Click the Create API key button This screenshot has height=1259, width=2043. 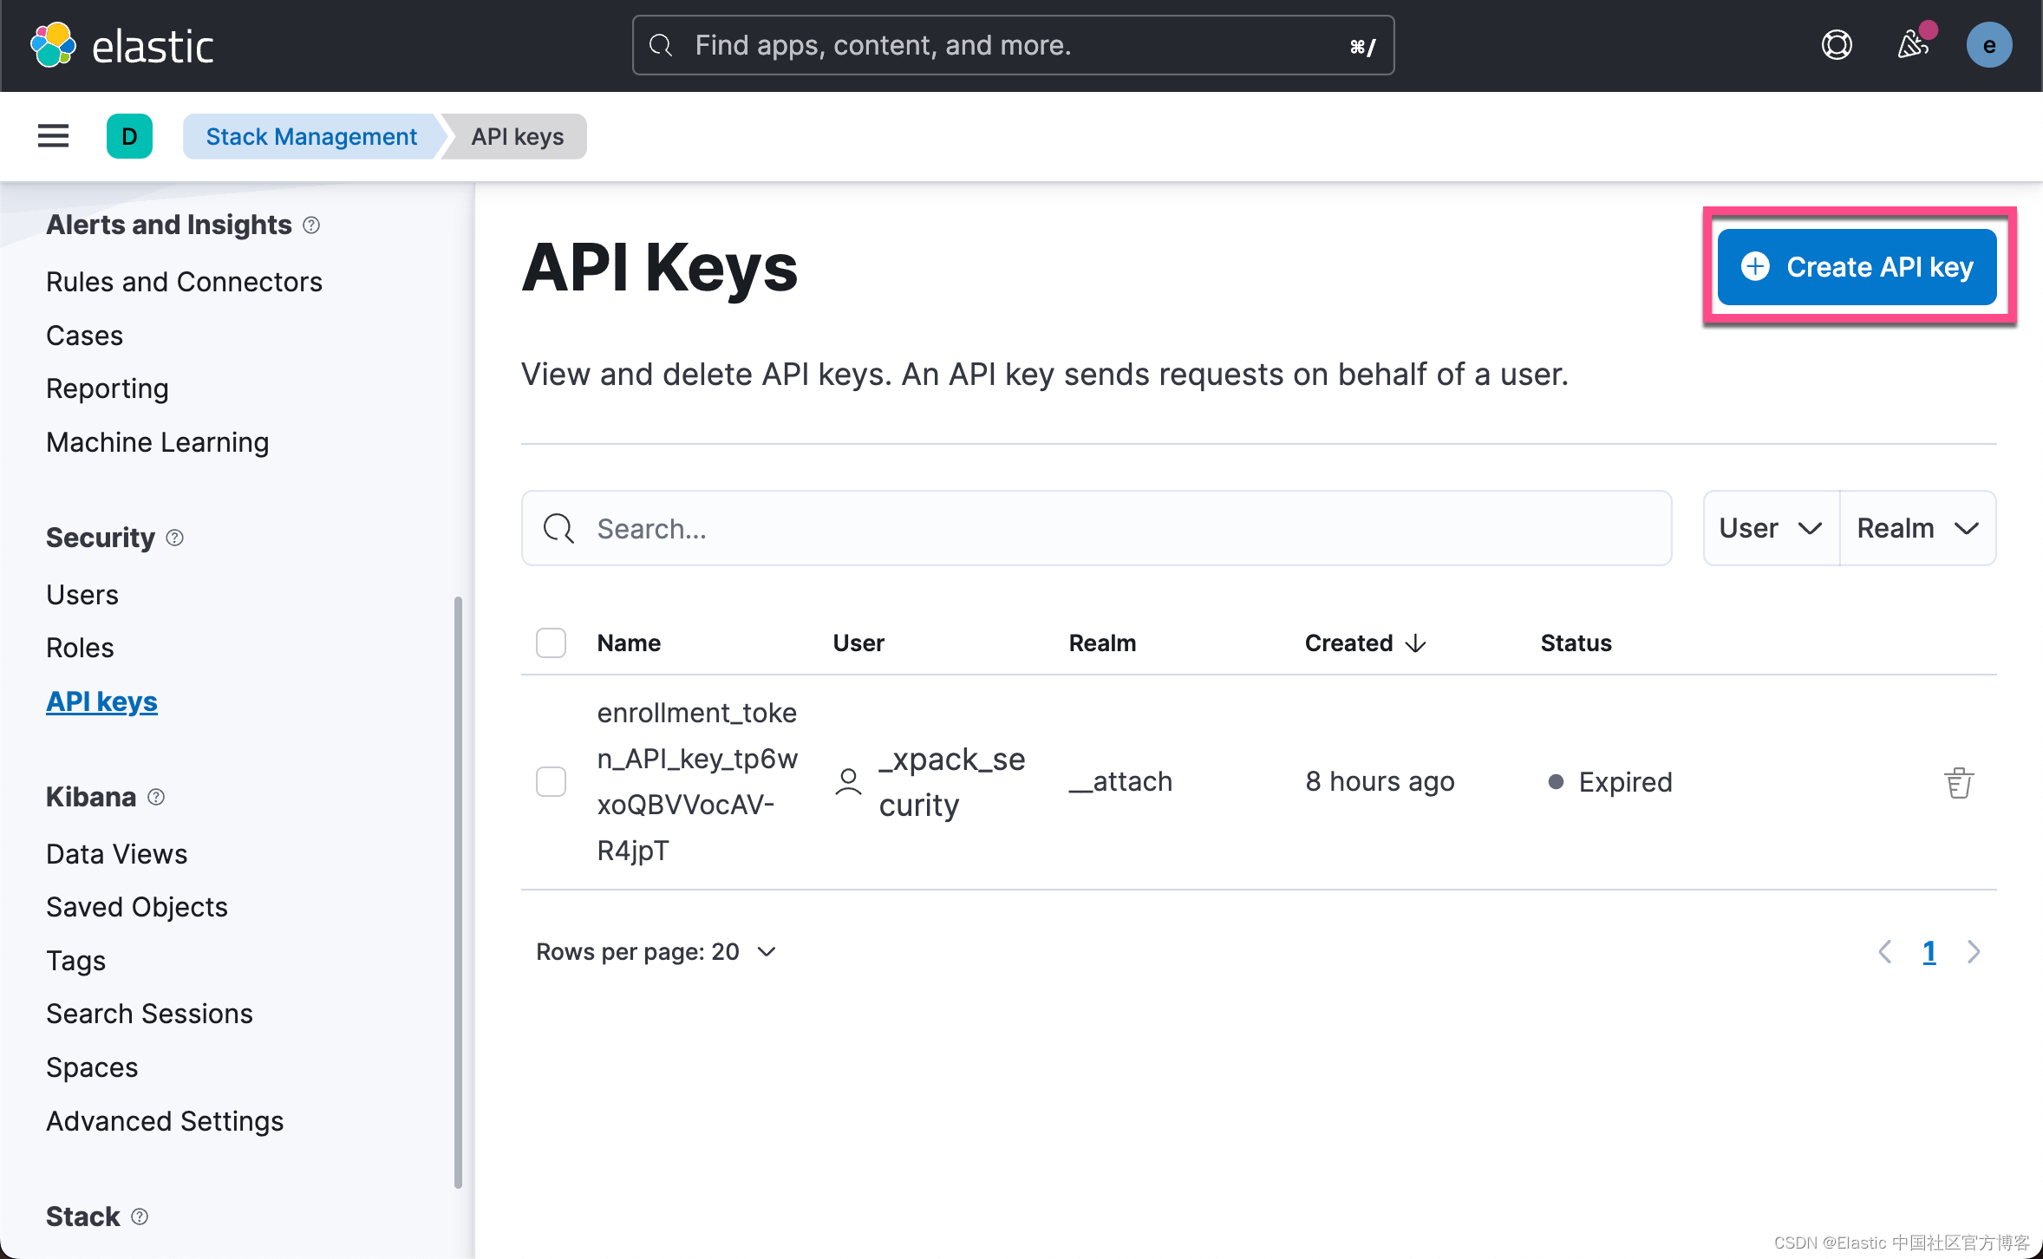[x=1857, y=267]
